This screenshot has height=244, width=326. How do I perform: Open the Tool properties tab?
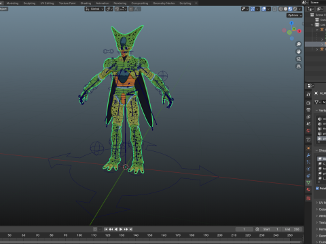308,94
